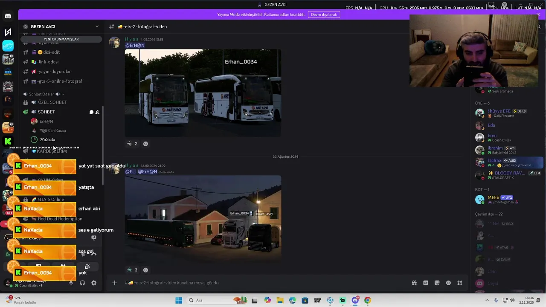
Task: Toggle headphones deafen in user panel
Action: click(x=82, y=283)
